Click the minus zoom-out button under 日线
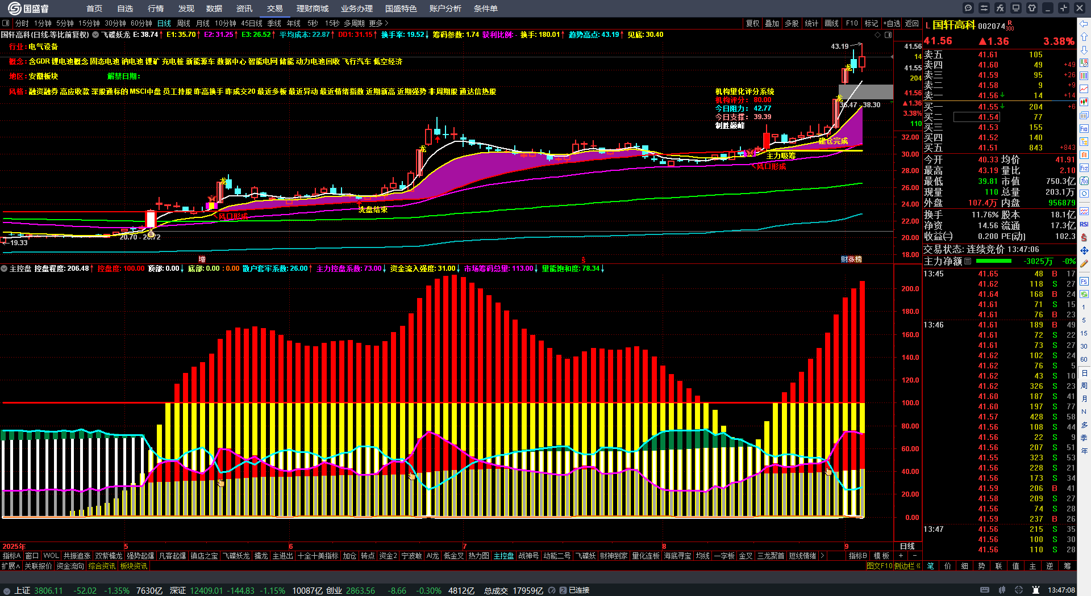 [x=915, y=556]
